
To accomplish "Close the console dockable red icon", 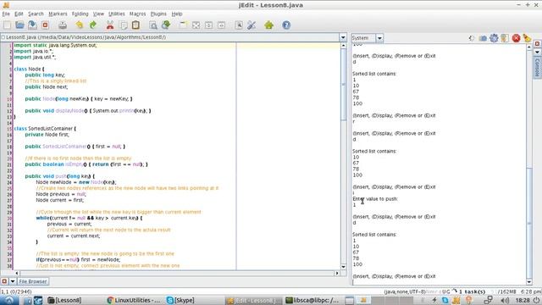I will pos(537,43).
